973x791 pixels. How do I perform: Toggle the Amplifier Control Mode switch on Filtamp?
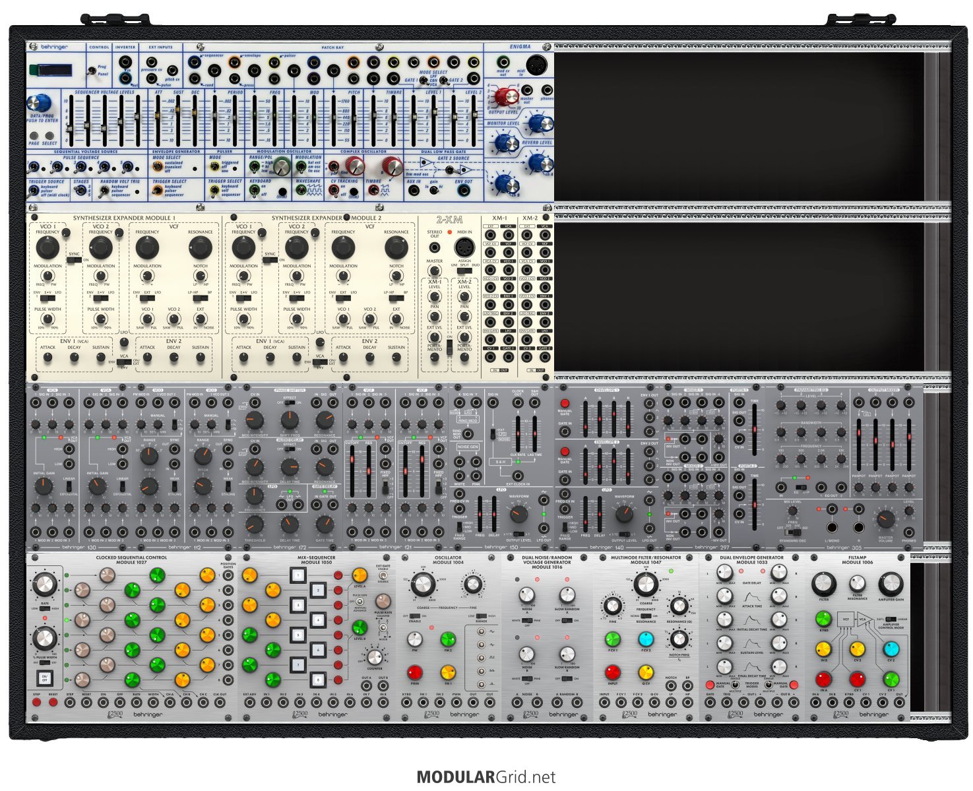click(x=891, y=619)
